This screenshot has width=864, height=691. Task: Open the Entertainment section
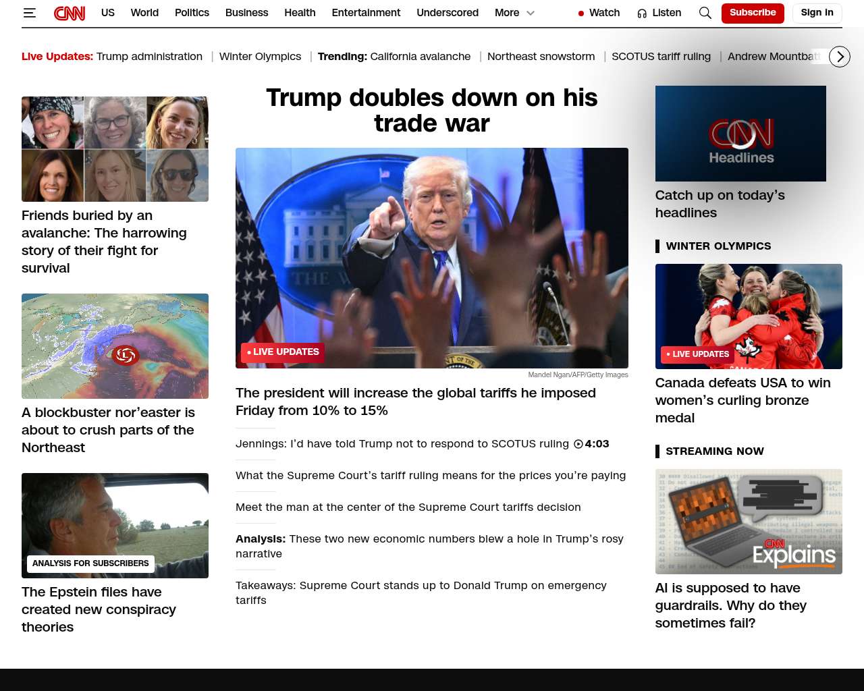point(366,13)
